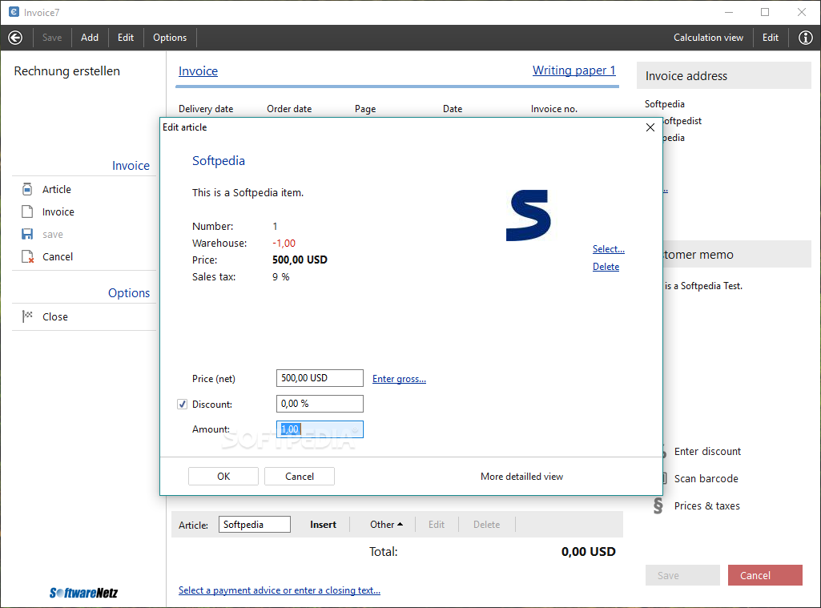
Task: Click the Close flag icon under Options
Action: tap(27, 316)
